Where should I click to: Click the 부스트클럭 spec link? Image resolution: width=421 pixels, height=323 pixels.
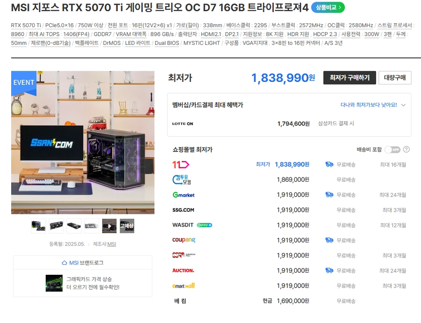coord(283,25)
